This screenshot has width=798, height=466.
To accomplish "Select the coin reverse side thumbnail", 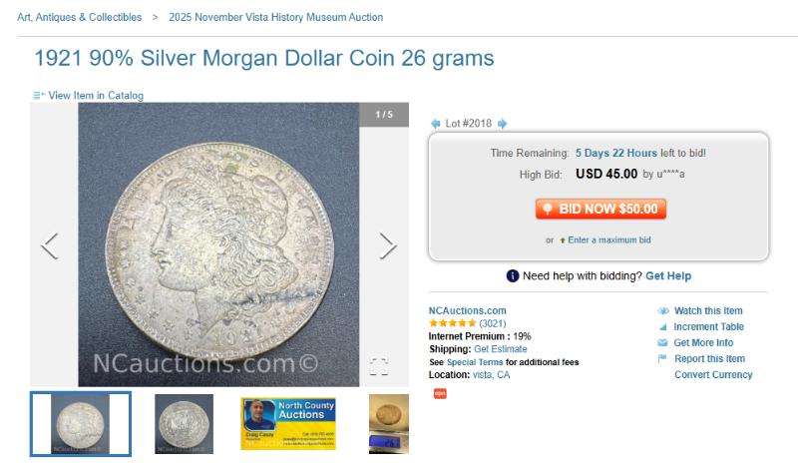I will (x=184, y=424).
